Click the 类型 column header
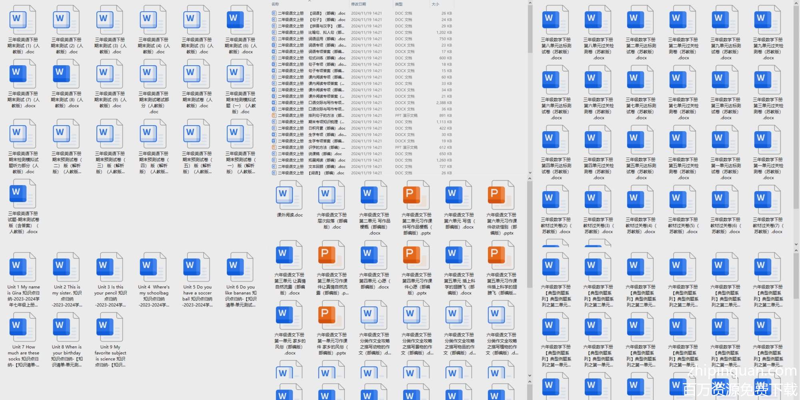The height and width of the screenshot is (400, 800). point(399,4)
